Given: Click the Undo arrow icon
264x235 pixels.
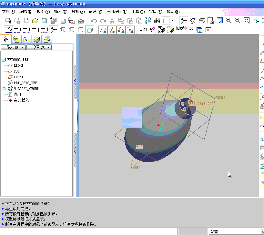Looking at the screenshot, I should coord(94,20).
